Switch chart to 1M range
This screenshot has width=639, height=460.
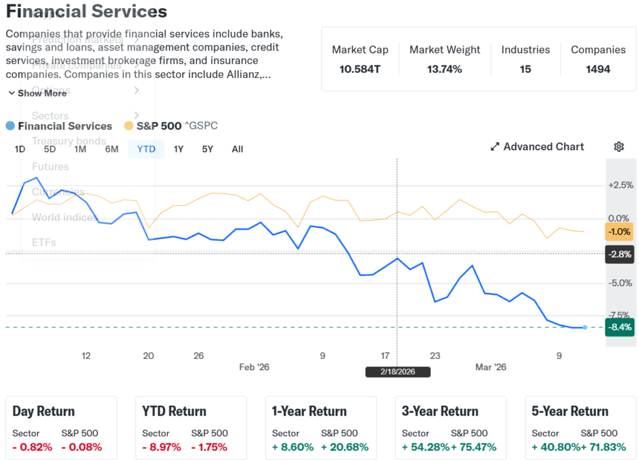point(80,149)
